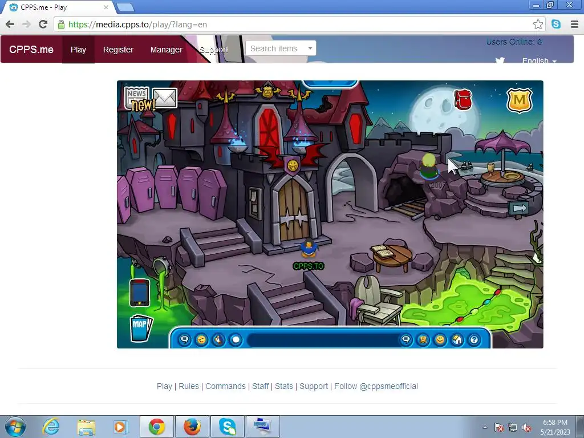This screenshot has width=584, height=438.
Task: Click the green-haired penguin on the rocks
Action: click(429, 167)
